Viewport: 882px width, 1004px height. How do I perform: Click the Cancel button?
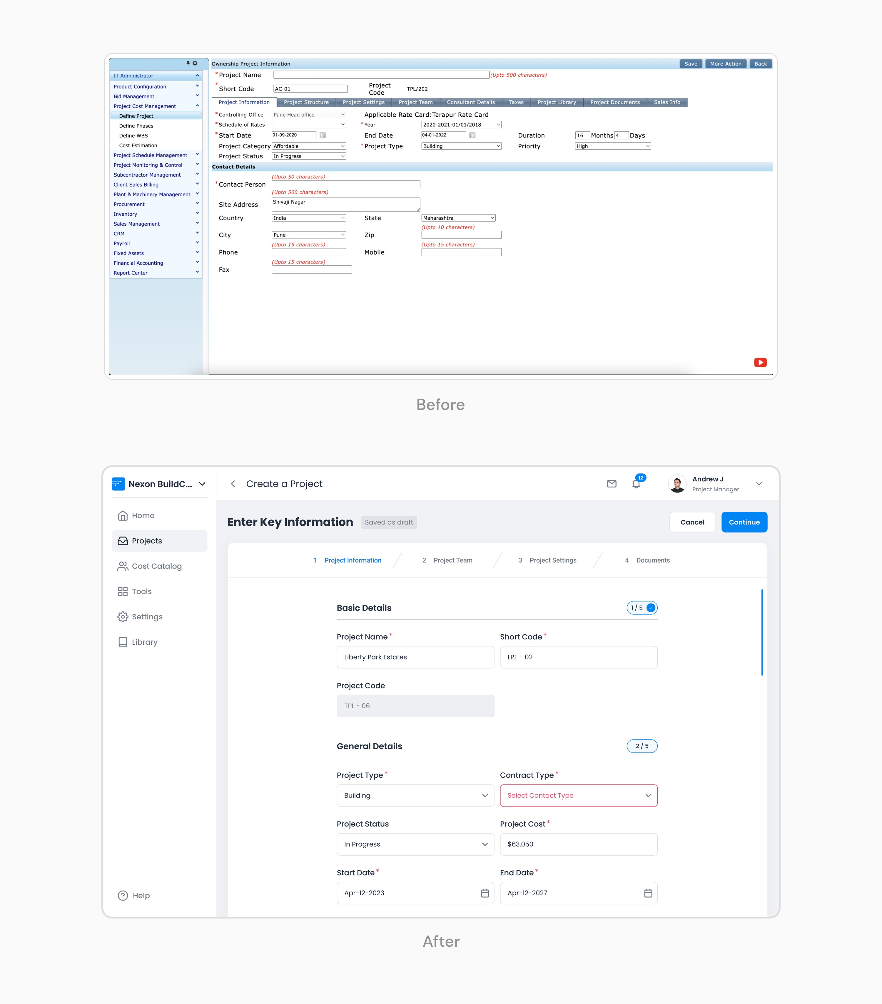(x=692, y=522)
